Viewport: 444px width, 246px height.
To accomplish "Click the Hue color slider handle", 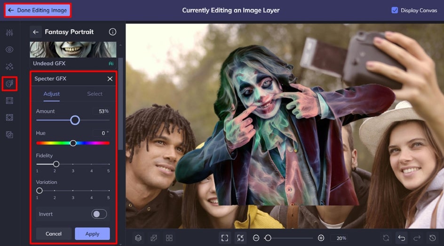I will click(x=73, y=143).
